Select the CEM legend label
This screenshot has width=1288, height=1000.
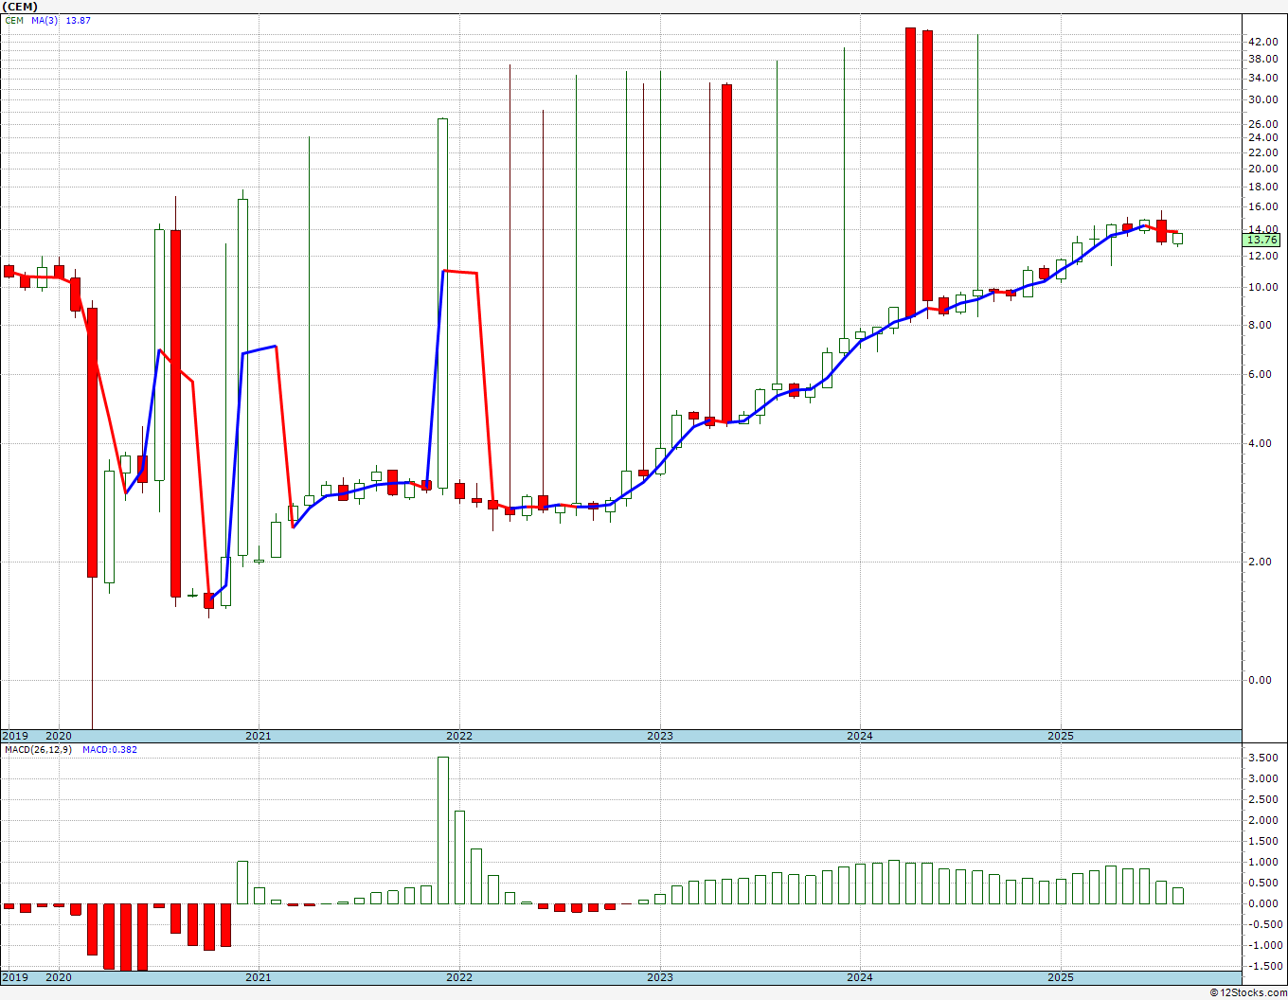tap(14, 20)
